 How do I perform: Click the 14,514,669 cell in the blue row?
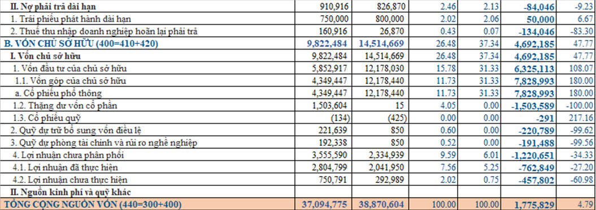[382, 43]
